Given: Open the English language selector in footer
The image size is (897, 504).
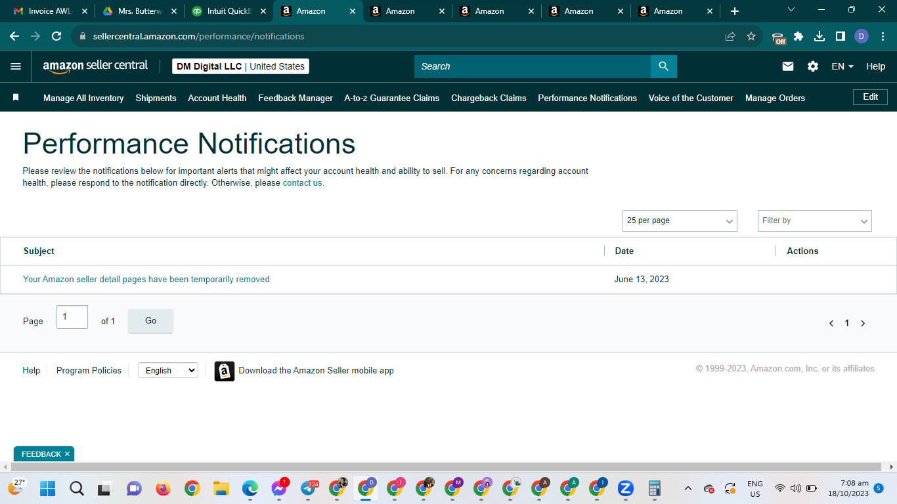Looking at the screenshot, I should [x=168, y=371].
